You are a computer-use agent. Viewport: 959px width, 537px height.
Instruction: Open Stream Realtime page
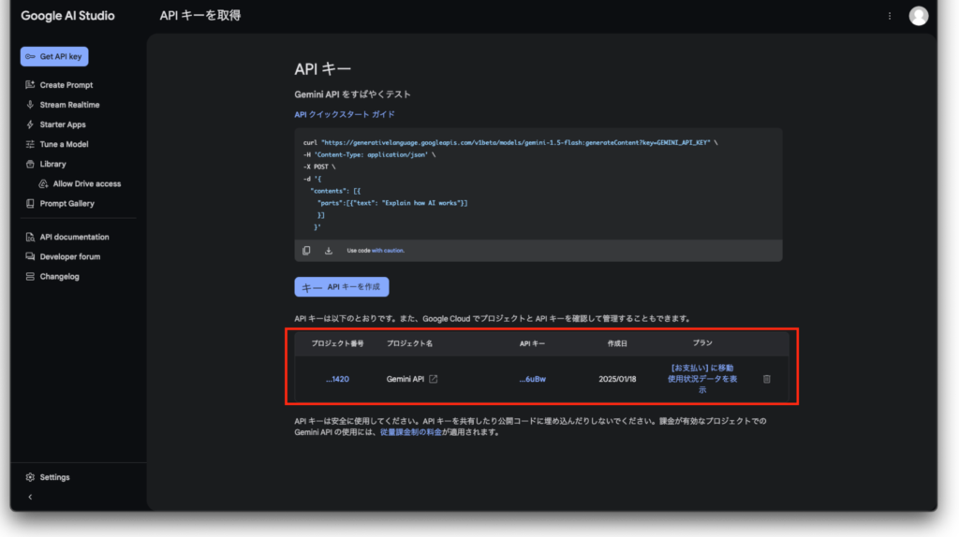pos(69,105)
